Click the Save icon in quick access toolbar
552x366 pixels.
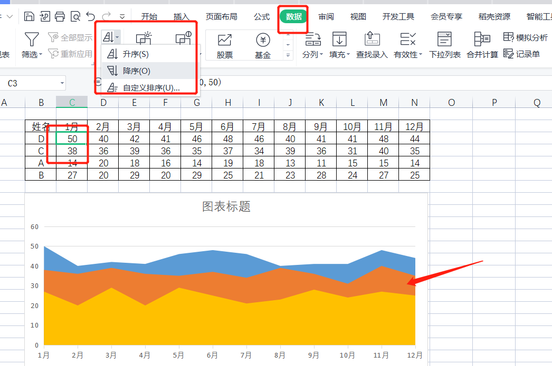pyautogui.click(x=30, y=17)
